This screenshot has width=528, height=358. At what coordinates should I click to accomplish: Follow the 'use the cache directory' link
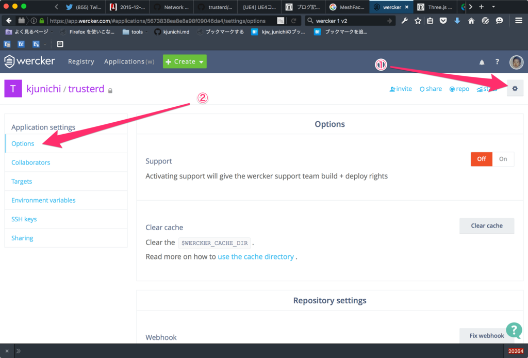(256, 256)
